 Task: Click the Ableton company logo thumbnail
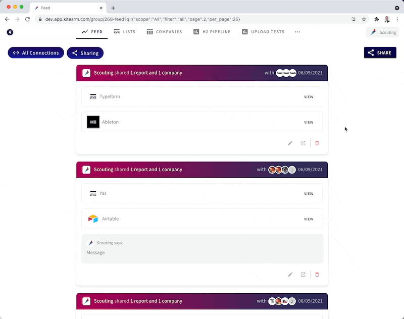click(93, 122)
